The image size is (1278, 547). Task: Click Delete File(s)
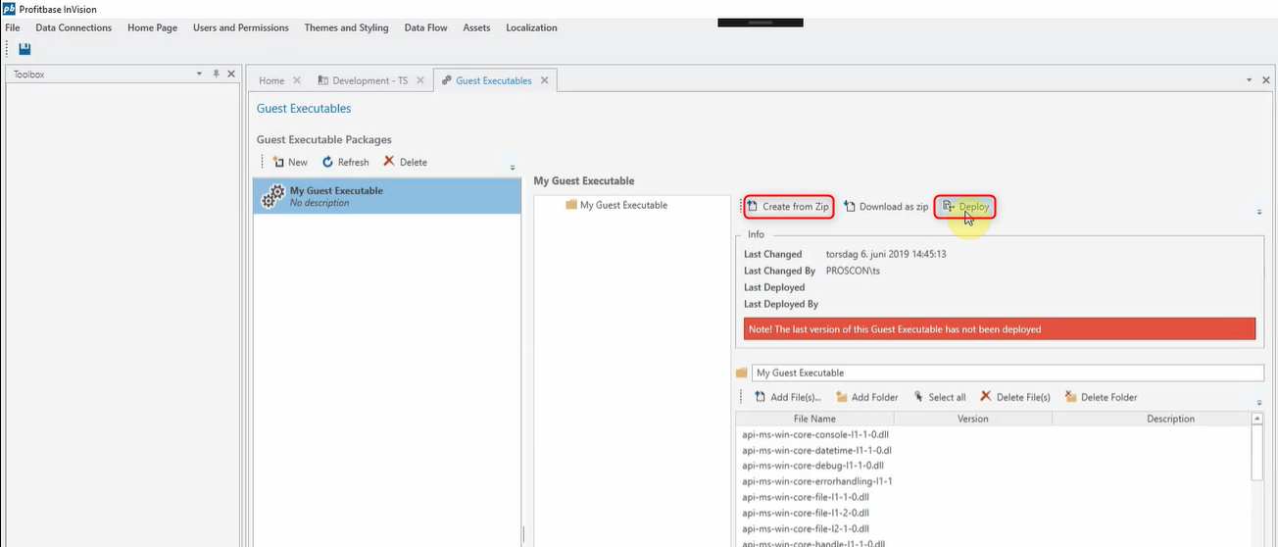point(1015,397)
